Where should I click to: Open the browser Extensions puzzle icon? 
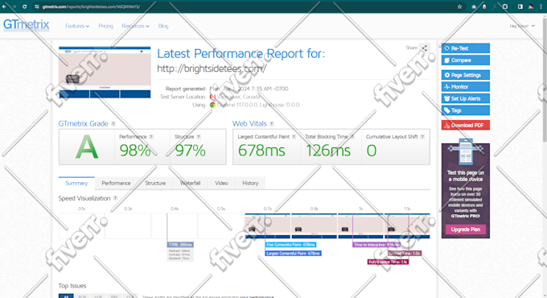[x=505, y=6]
